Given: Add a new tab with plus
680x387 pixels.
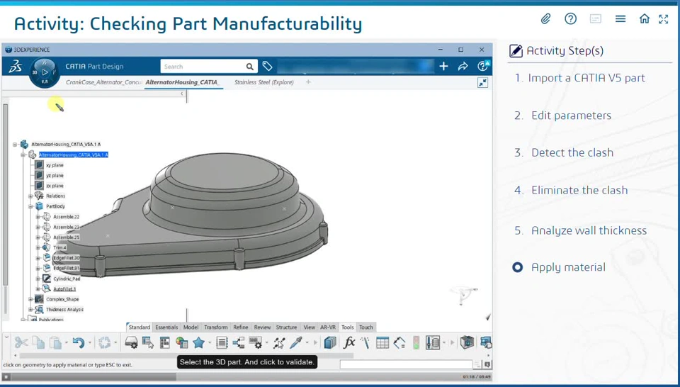Looking at the screenshot, I should pos(308,82).
